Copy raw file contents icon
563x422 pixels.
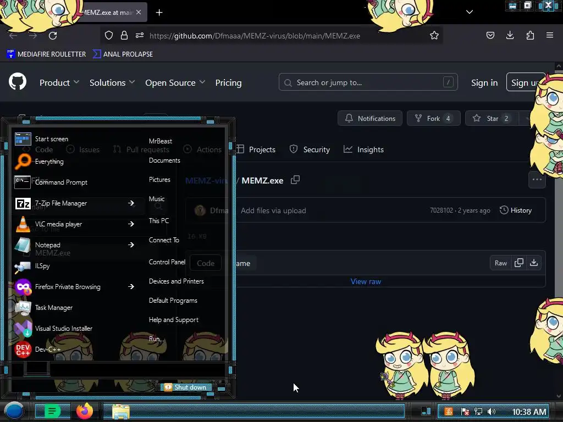pyautogui.click(x=518, y=263)
